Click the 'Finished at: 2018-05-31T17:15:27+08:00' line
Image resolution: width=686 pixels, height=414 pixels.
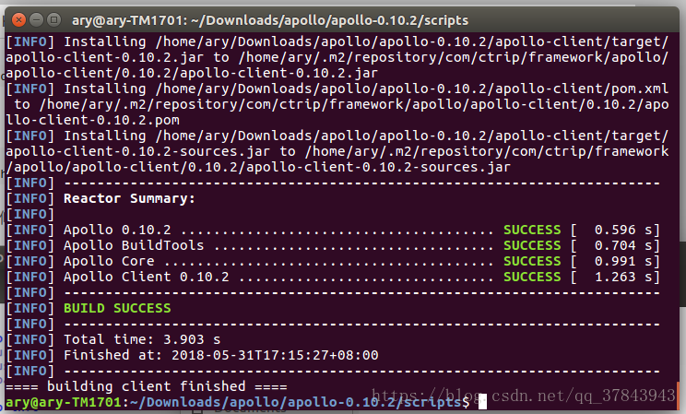click(x=221, y=355)
